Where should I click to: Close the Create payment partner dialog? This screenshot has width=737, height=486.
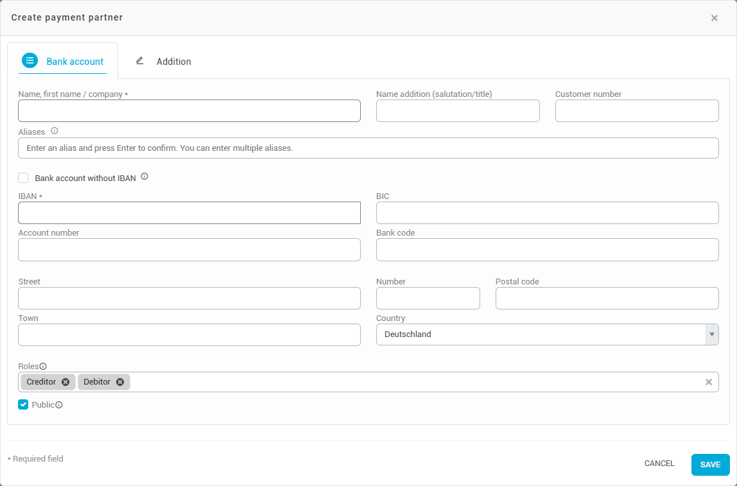tap(715, 18)
